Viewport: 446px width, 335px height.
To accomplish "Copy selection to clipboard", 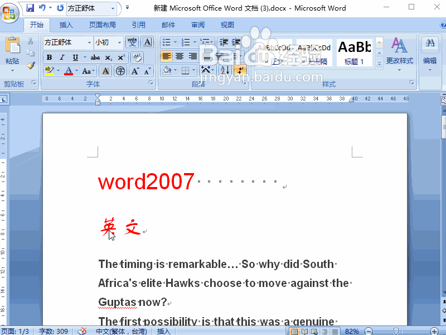I will pos(31,53).
